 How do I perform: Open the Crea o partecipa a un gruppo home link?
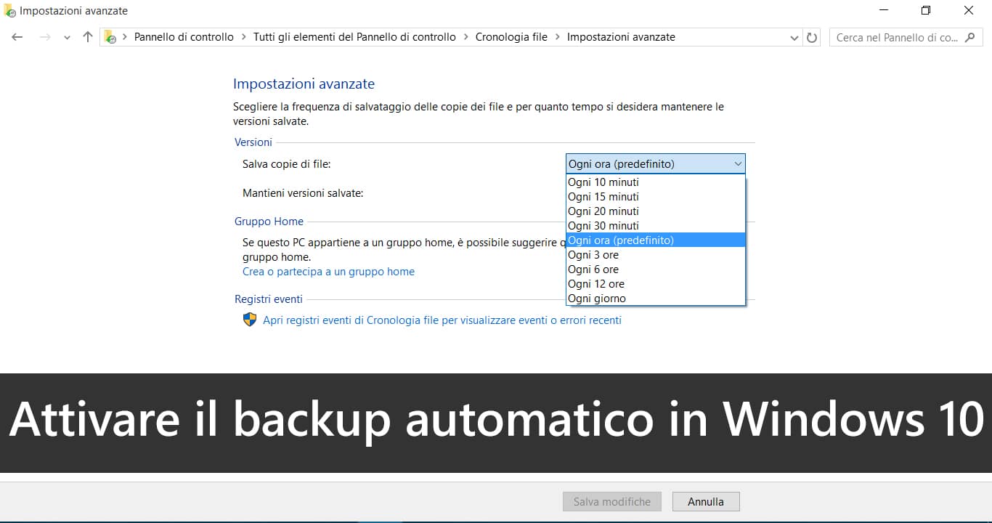click(328, 271)
